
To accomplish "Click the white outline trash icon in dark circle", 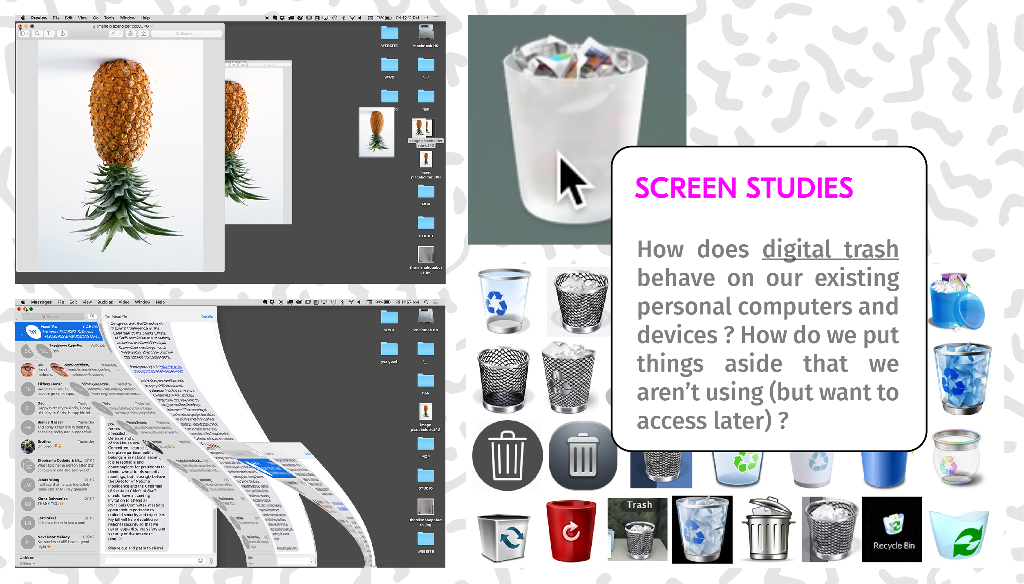I will 508,455.
